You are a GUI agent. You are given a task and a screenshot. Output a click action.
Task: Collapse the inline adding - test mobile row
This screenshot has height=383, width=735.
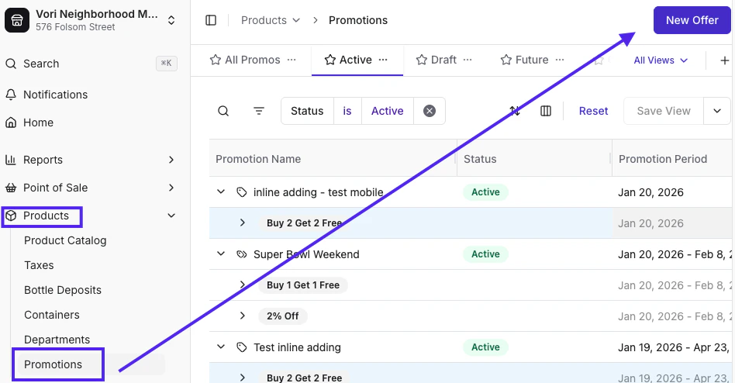pyautogui.click(x=221, y=192)
